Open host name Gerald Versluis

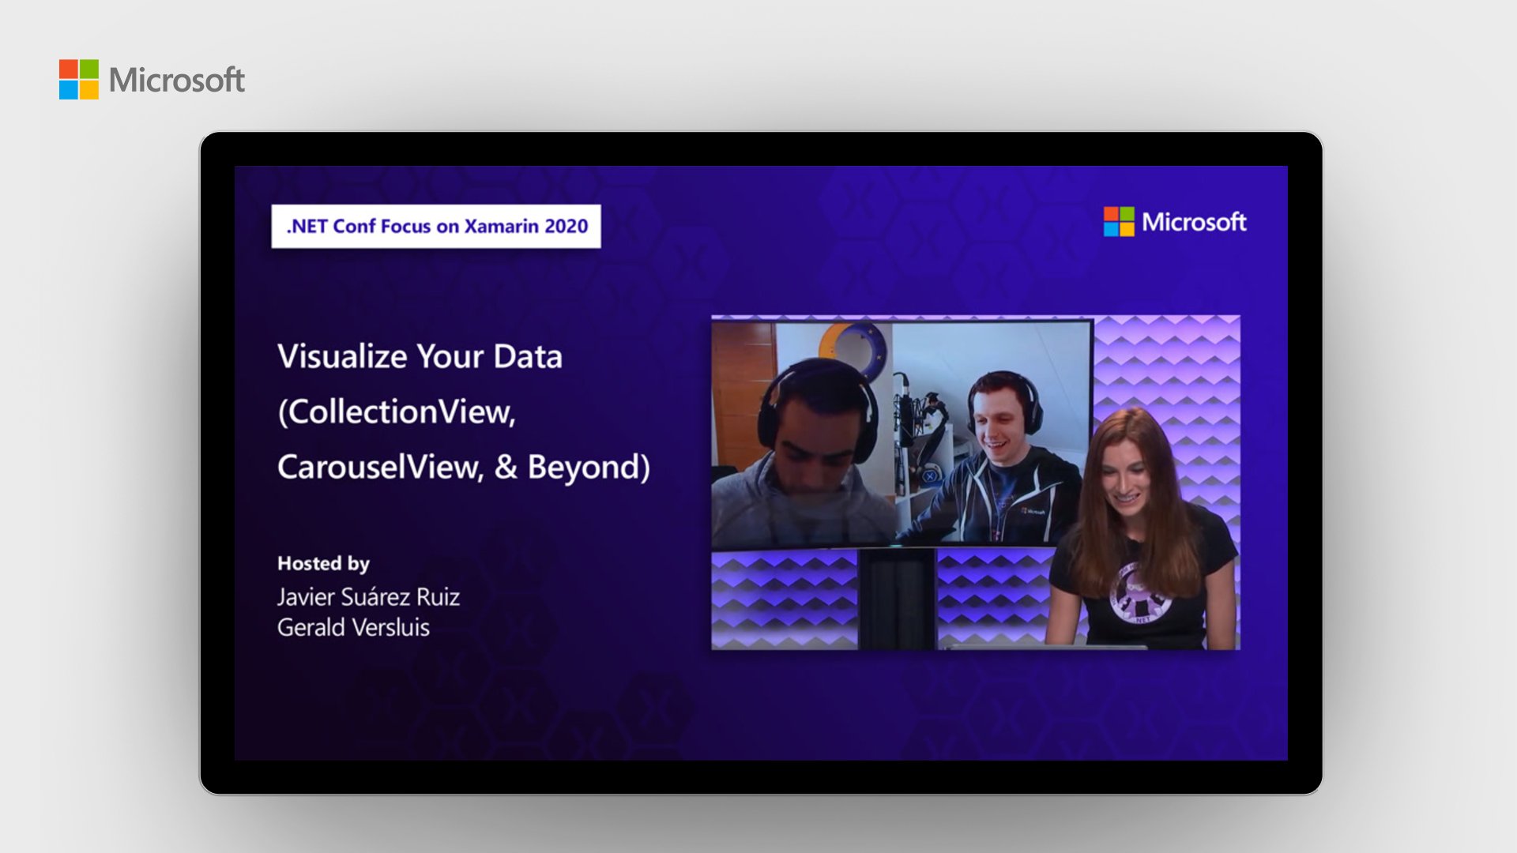coord(353,628)
